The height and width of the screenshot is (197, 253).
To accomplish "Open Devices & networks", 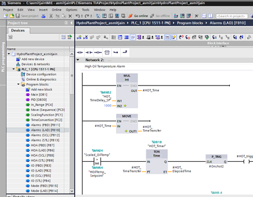I will [36, 64].
